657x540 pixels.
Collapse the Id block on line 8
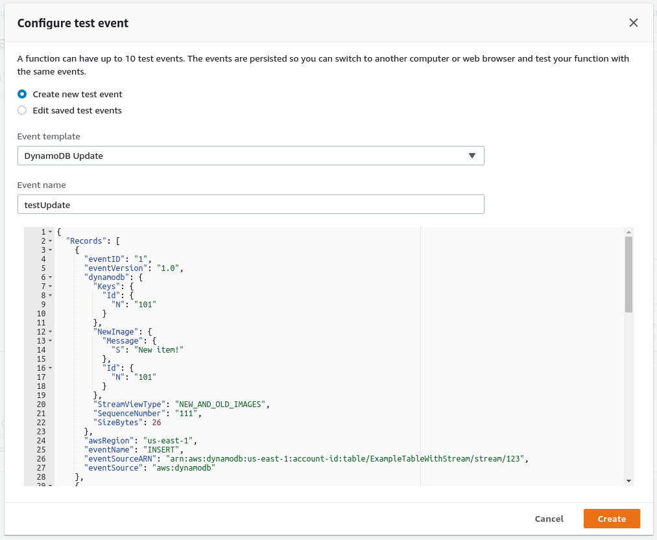pos(51,296)
